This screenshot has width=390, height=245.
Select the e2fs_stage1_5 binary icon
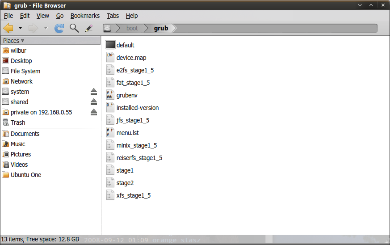pos(110,70)
